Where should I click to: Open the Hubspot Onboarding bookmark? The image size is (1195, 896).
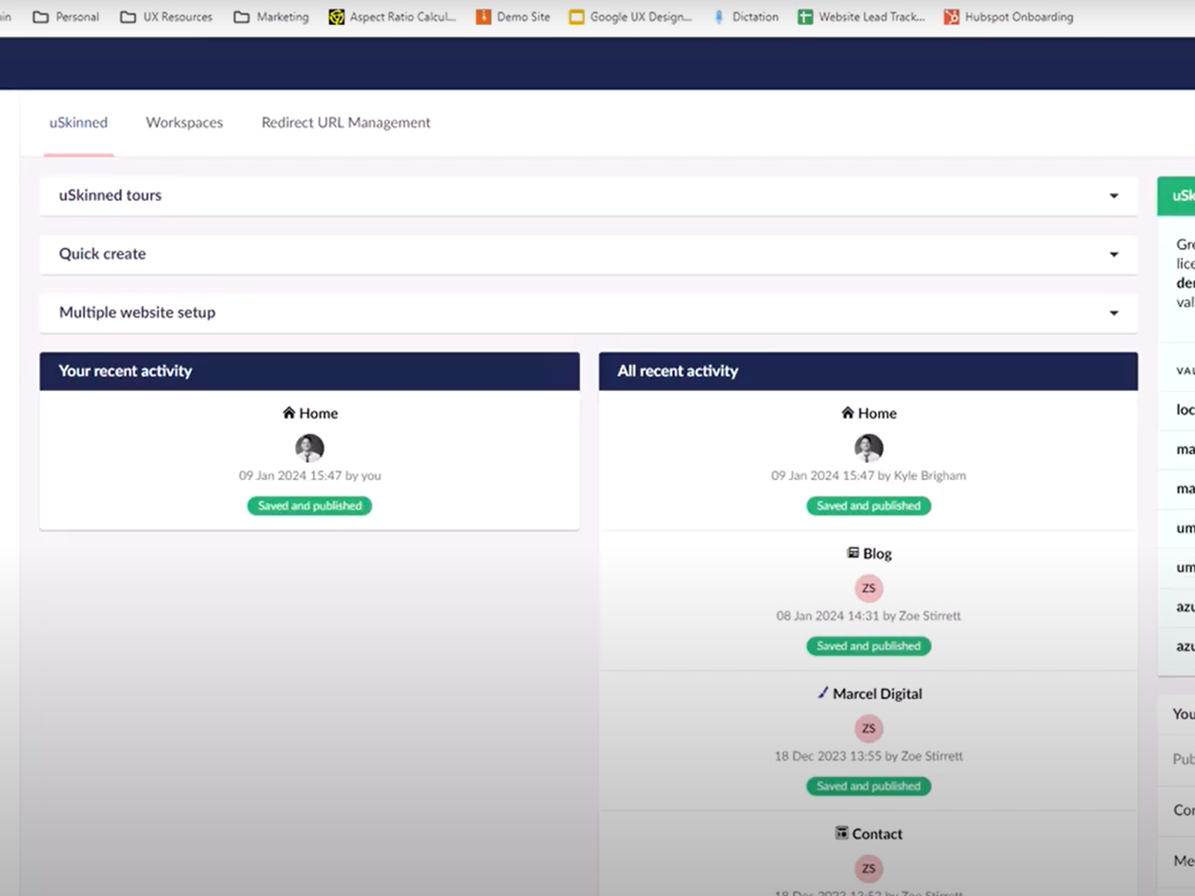tap(1008, 16)
